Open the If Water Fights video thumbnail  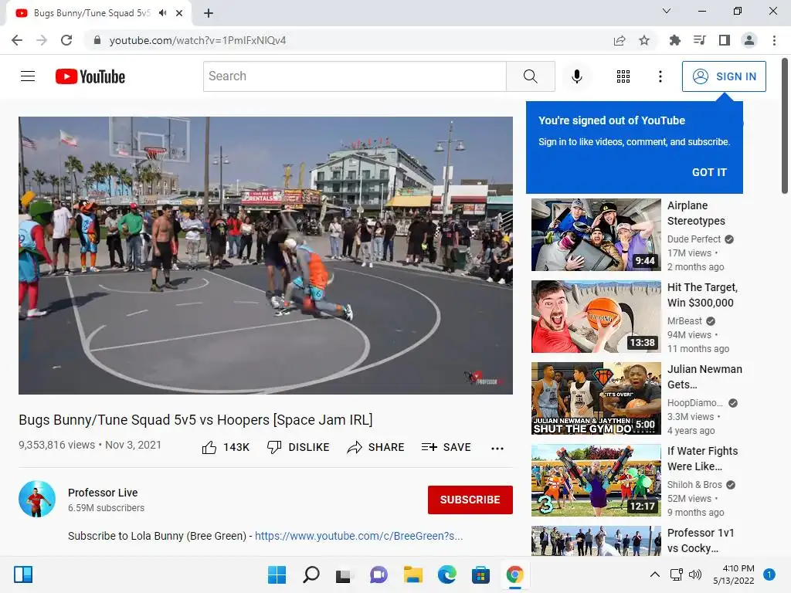point(596,480)
